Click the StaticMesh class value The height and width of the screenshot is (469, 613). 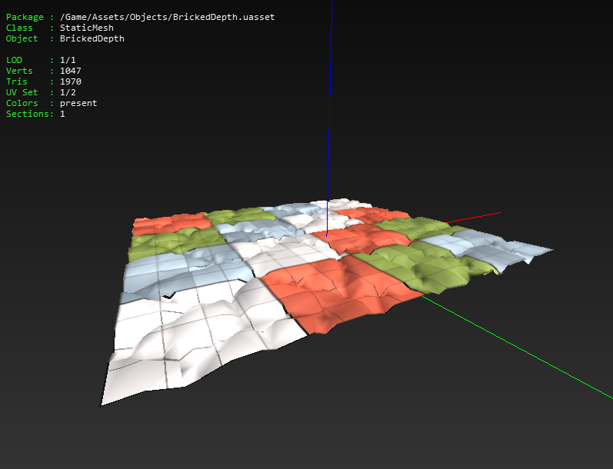tap(87, 28)
